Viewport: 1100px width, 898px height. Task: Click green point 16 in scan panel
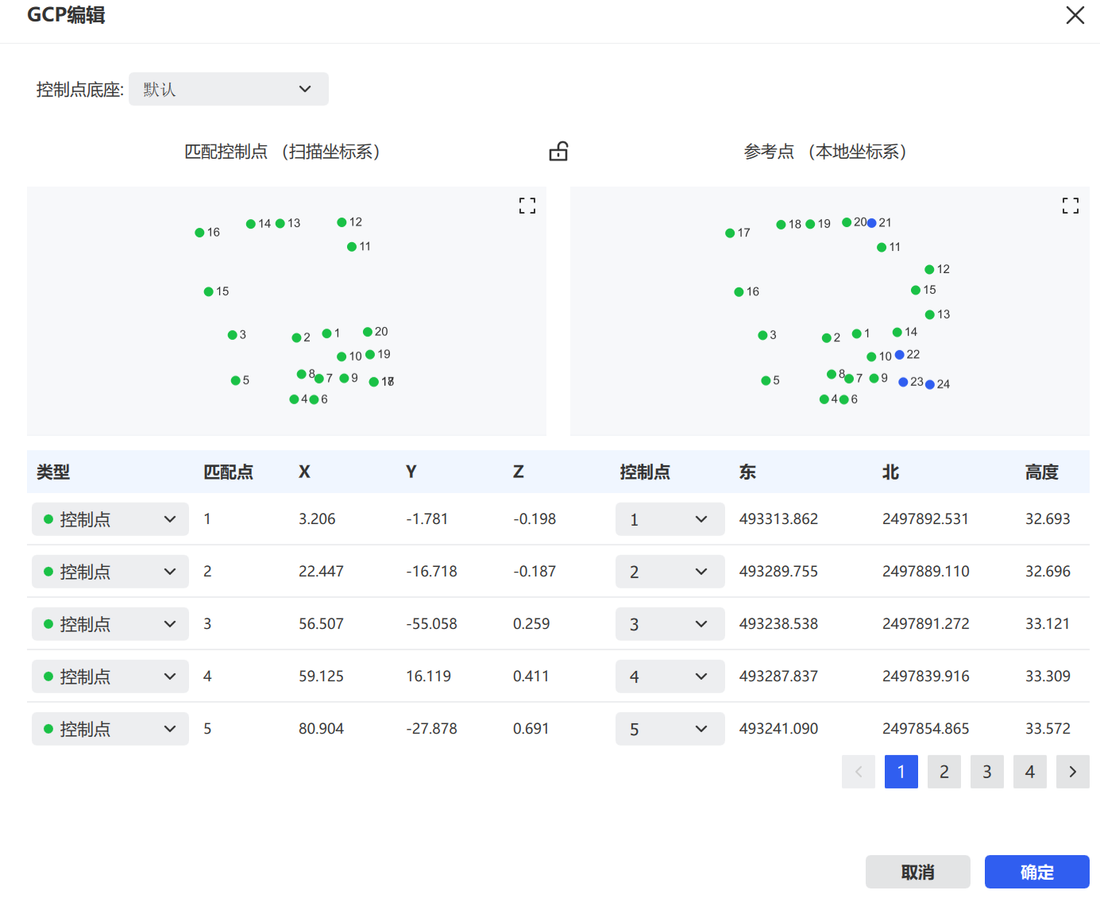tap(199, 233)
